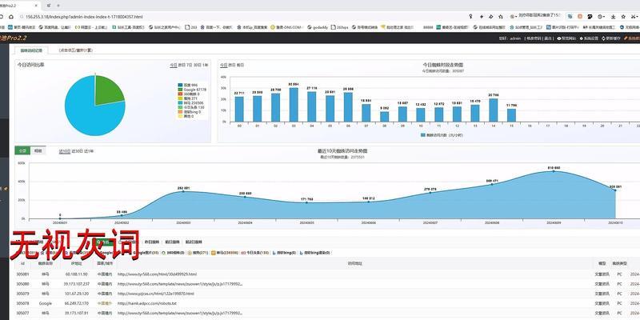Select yesterday in hourly trend chart
Screen dimensions: 640x320
(231, 65)
